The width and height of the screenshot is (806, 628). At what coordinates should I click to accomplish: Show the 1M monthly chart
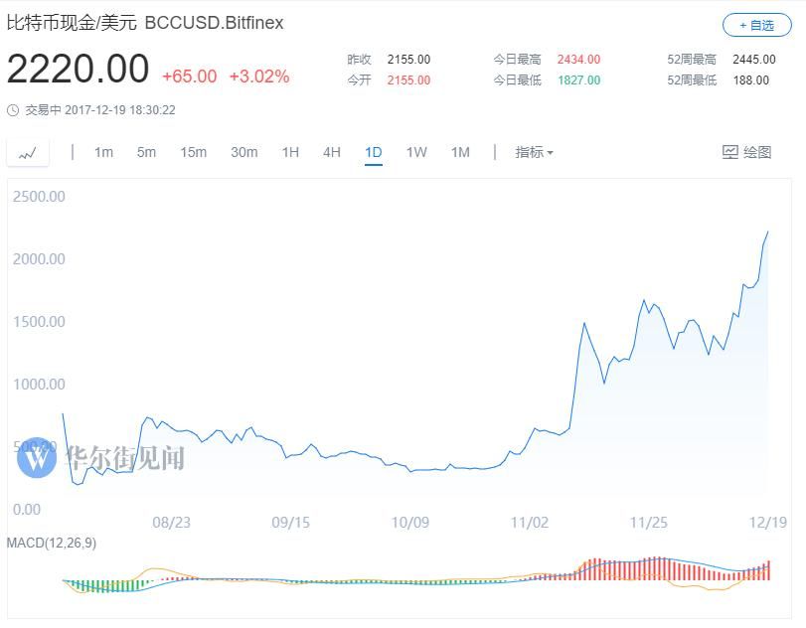pyautogui.click(x=460, y=152)
